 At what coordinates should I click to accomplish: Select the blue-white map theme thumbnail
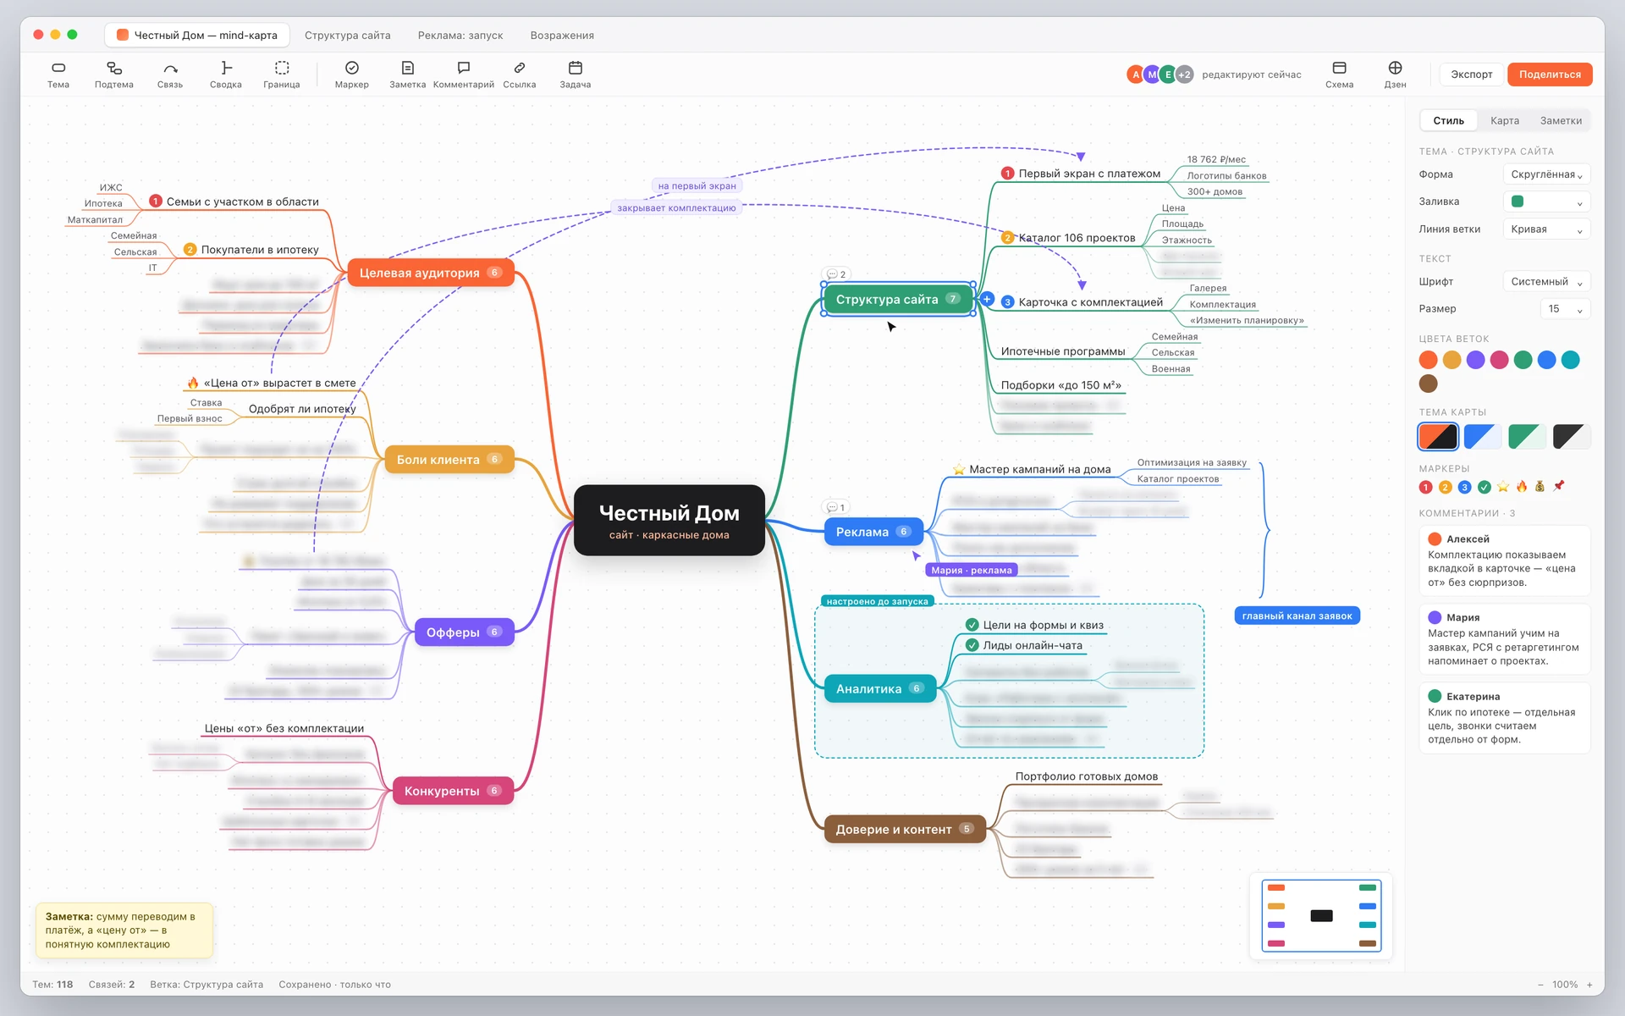1482,437
